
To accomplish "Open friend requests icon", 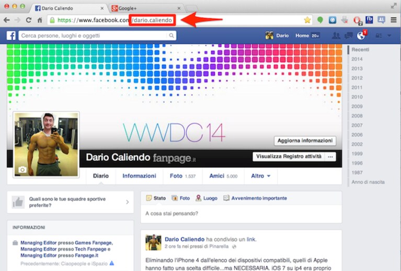I will point(336,36).
